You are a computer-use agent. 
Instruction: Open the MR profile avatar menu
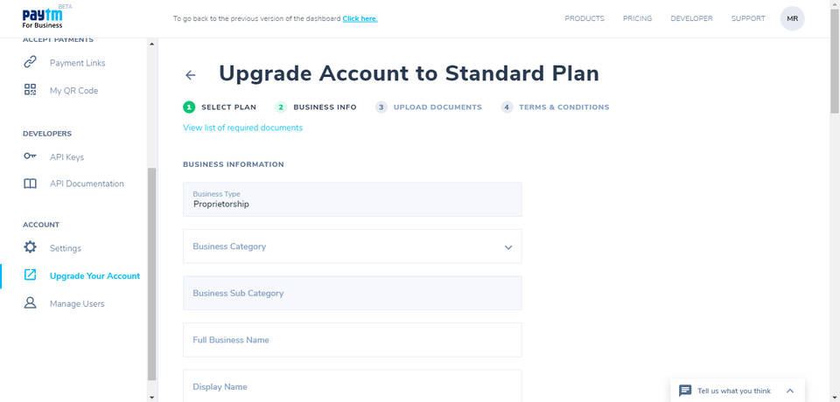point(792,18)
